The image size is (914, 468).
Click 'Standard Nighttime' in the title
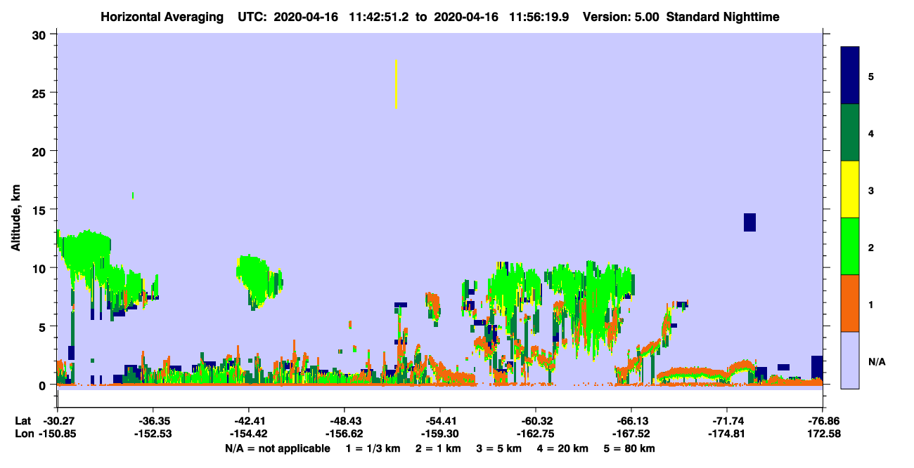(723, 17)
